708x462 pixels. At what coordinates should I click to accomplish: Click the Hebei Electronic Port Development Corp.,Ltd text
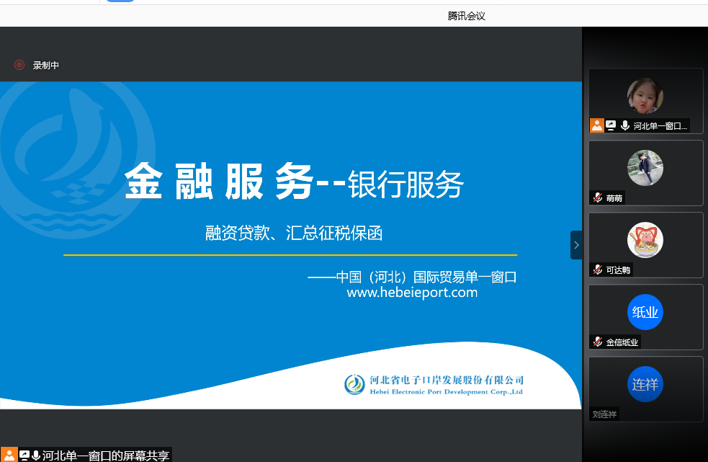tap(446, 391)
